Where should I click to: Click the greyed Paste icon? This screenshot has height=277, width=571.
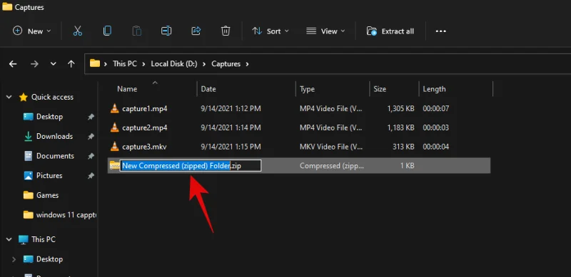pos(136,31)
